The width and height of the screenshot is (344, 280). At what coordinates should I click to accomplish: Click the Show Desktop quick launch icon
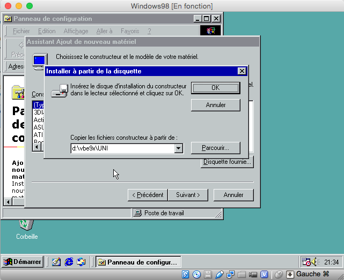pyautogui.click(x=56, y=262)
